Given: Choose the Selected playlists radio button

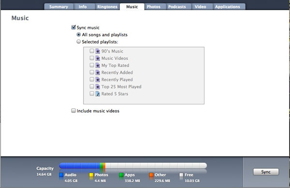Looking at the screenshot, I should tap(79, 42).
